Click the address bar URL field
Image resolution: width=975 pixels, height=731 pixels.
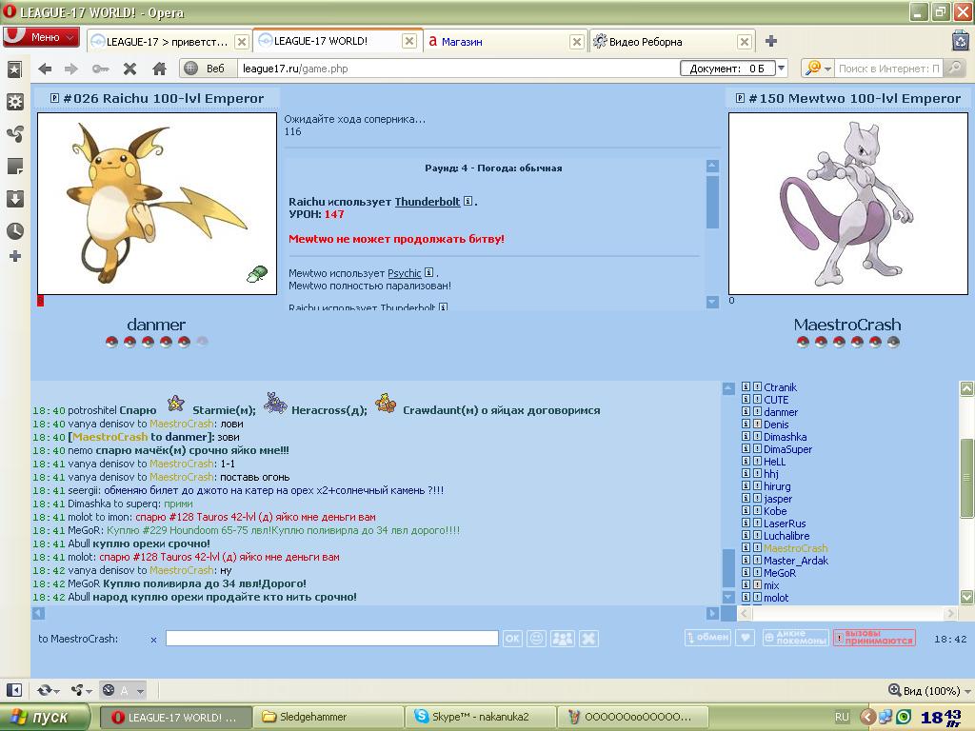[x=457, y=69]
